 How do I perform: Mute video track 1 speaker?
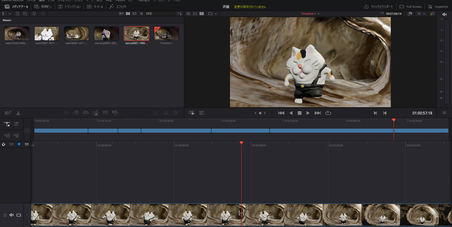click(x=11, y=215)
